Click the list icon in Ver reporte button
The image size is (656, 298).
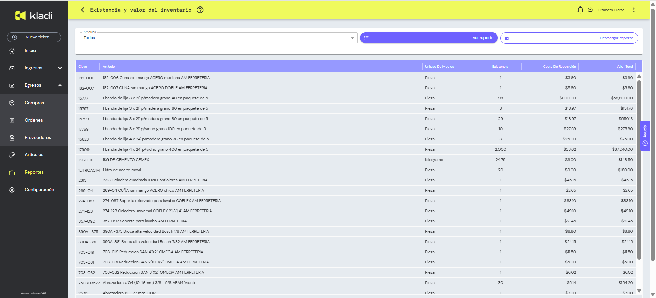[366, 38]
